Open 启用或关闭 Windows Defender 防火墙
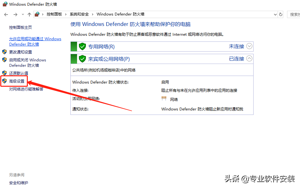300x188 pixels. pos(27,63)
